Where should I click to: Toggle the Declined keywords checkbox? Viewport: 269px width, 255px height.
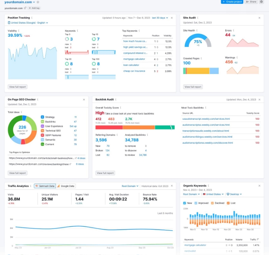tap(212, 203)
